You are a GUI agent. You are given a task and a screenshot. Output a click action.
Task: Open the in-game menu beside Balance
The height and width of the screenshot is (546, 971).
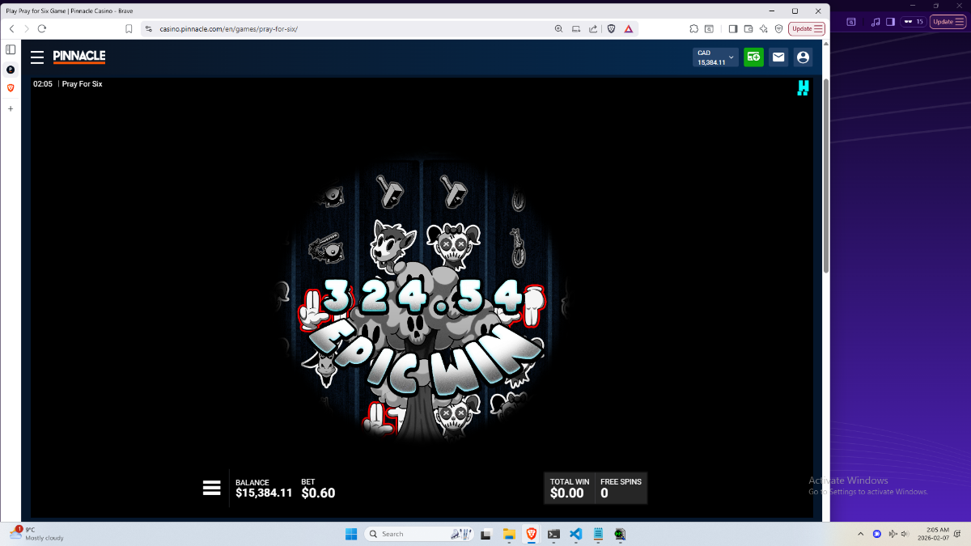coord(212,488)
